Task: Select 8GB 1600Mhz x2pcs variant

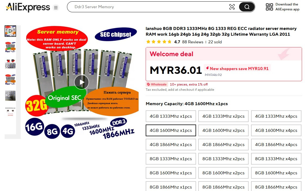Action: click(224, 173)
